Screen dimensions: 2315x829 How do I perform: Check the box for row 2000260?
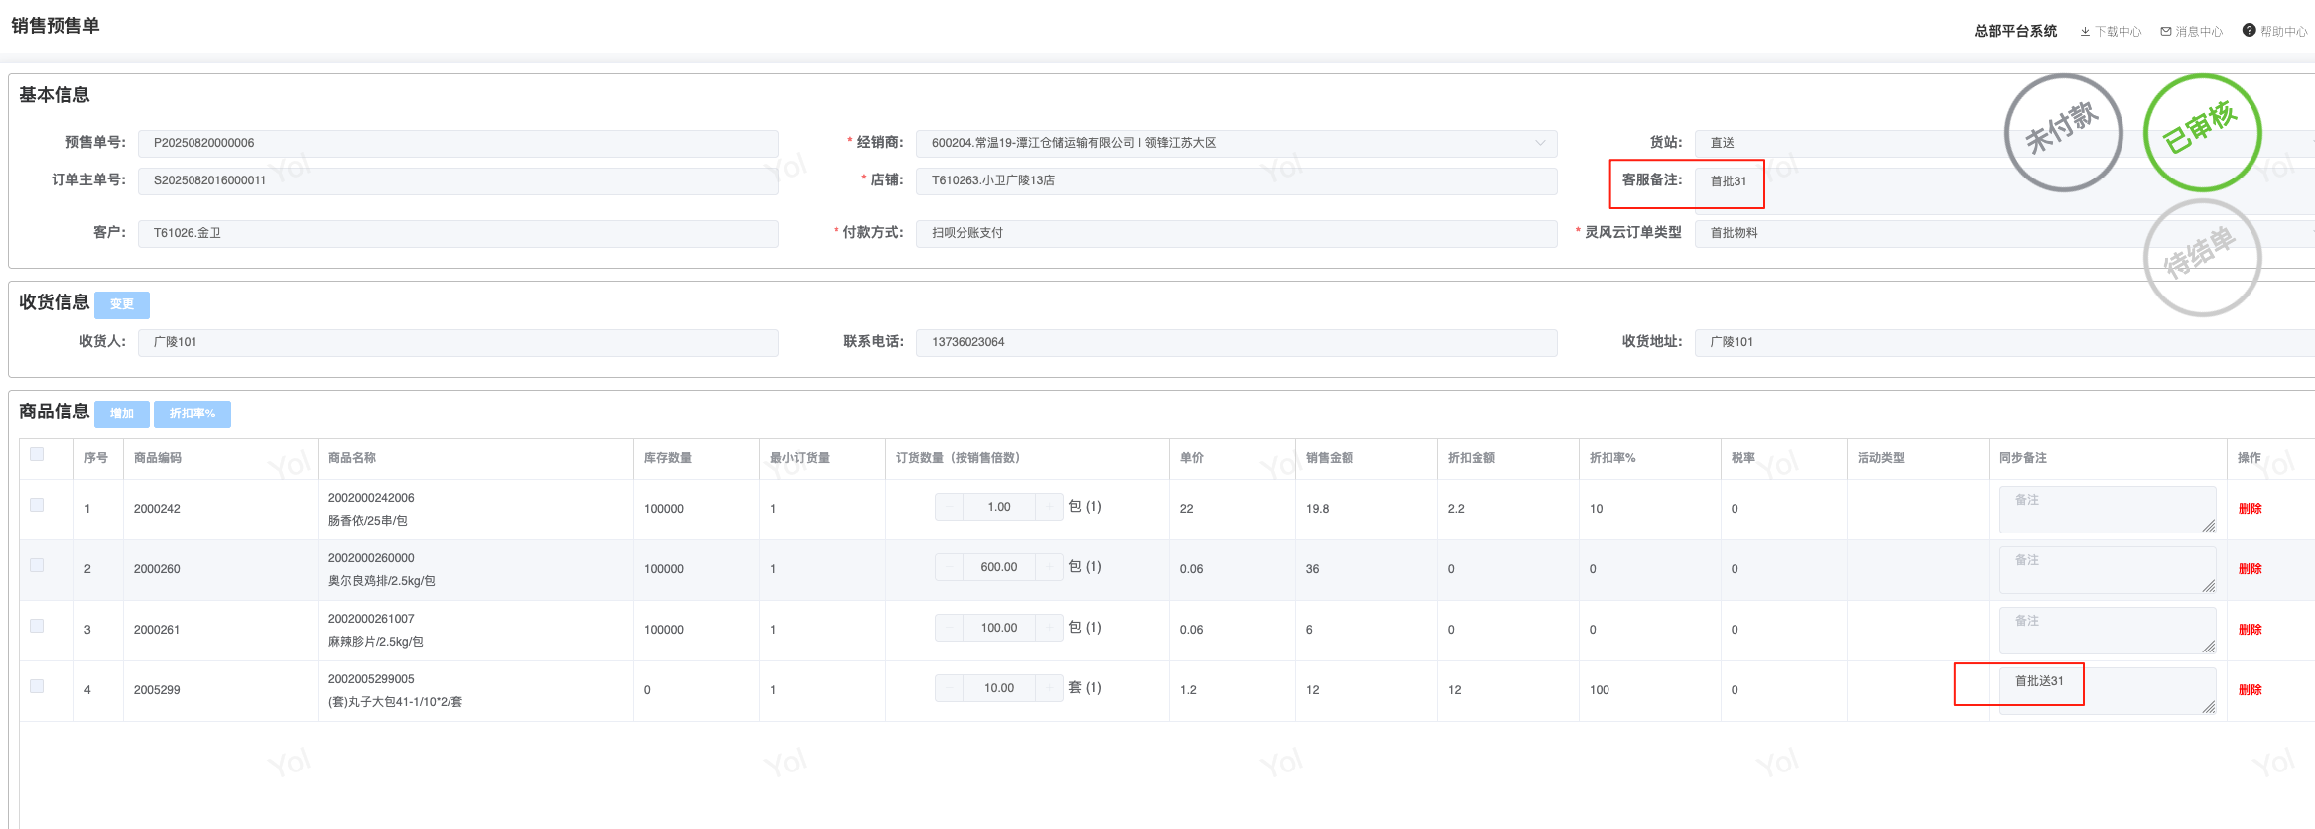coord(37,565)
